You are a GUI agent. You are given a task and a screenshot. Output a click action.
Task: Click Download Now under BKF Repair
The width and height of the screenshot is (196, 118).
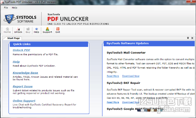point(131,102)
